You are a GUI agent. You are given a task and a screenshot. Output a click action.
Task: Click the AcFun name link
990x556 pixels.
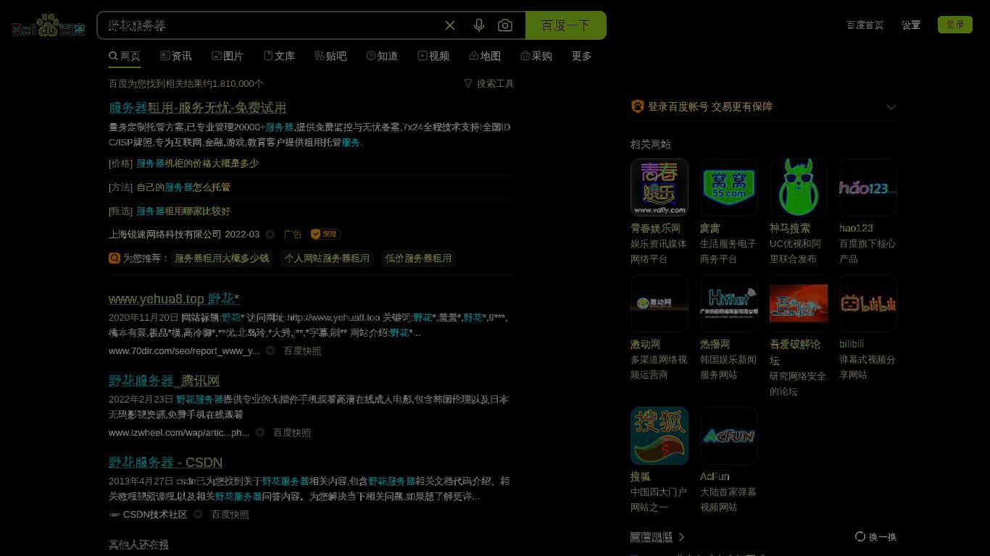coord(715,476)
